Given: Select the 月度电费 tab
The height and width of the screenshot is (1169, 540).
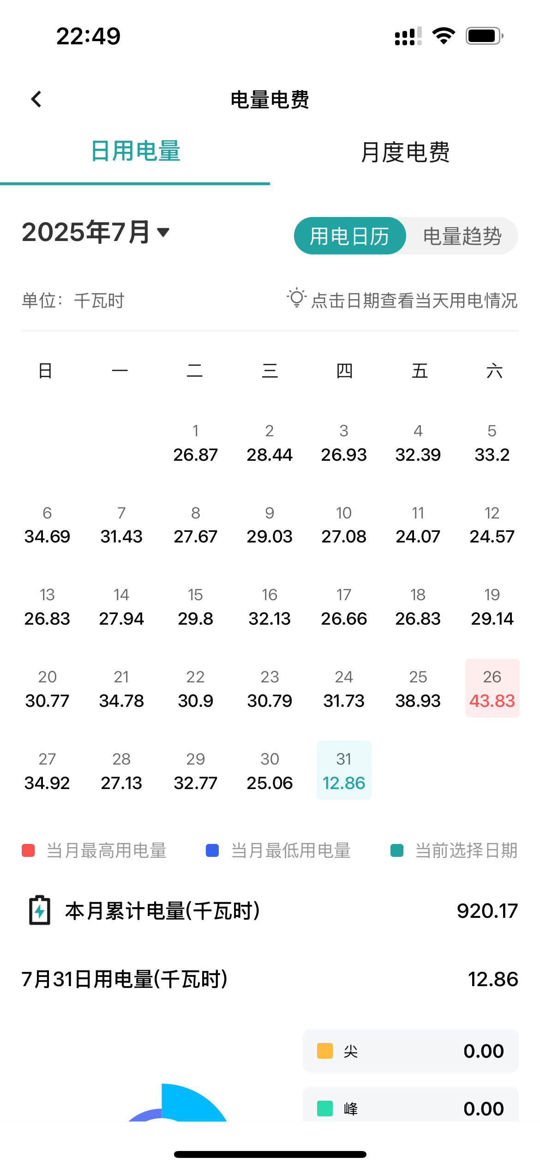Looking at the screenshot, I should coord(405,152).
